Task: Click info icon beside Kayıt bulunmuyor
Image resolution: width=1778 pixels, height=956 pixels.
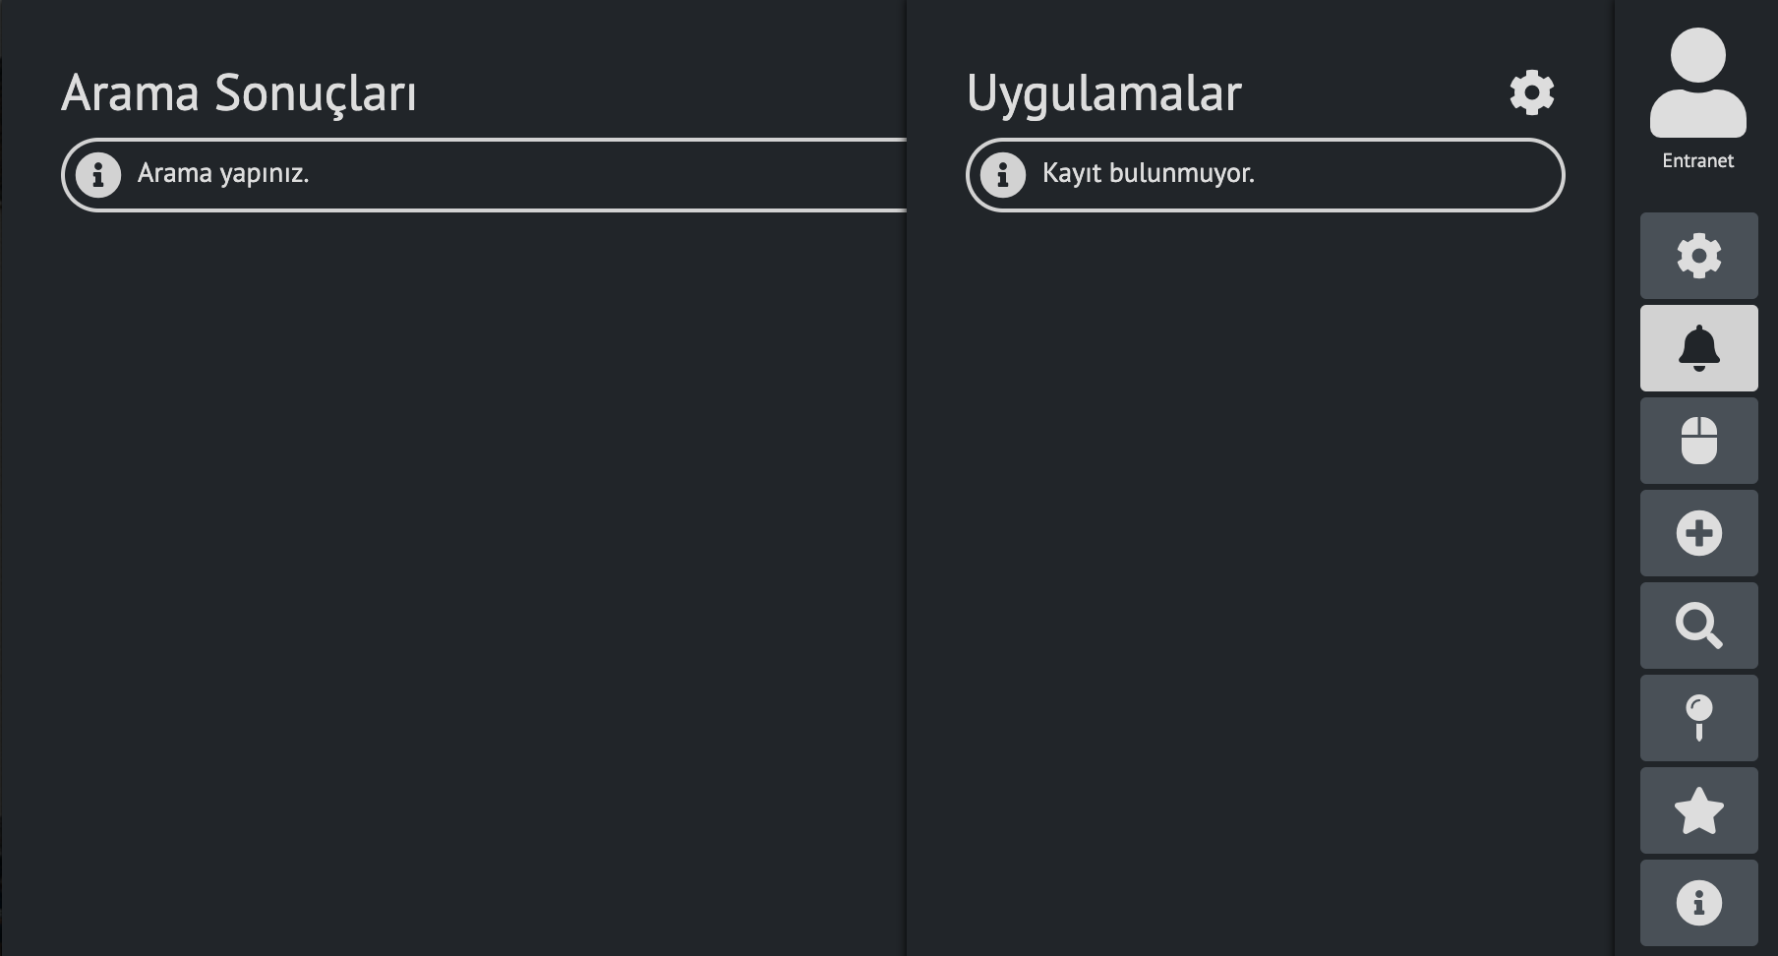Action: click(x=1002, y=175)
